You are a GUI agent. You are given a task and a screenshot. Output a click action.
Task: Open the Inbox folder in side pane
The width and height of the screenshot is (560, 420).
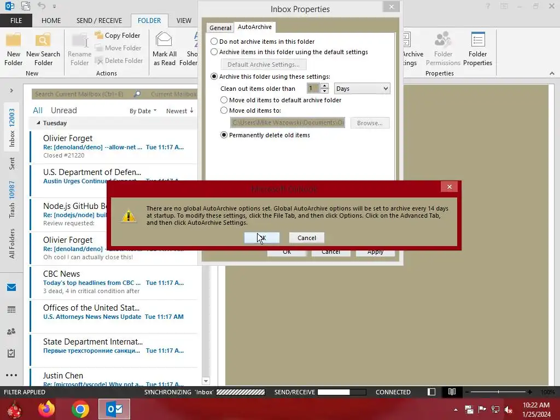[x=12, y=128]
